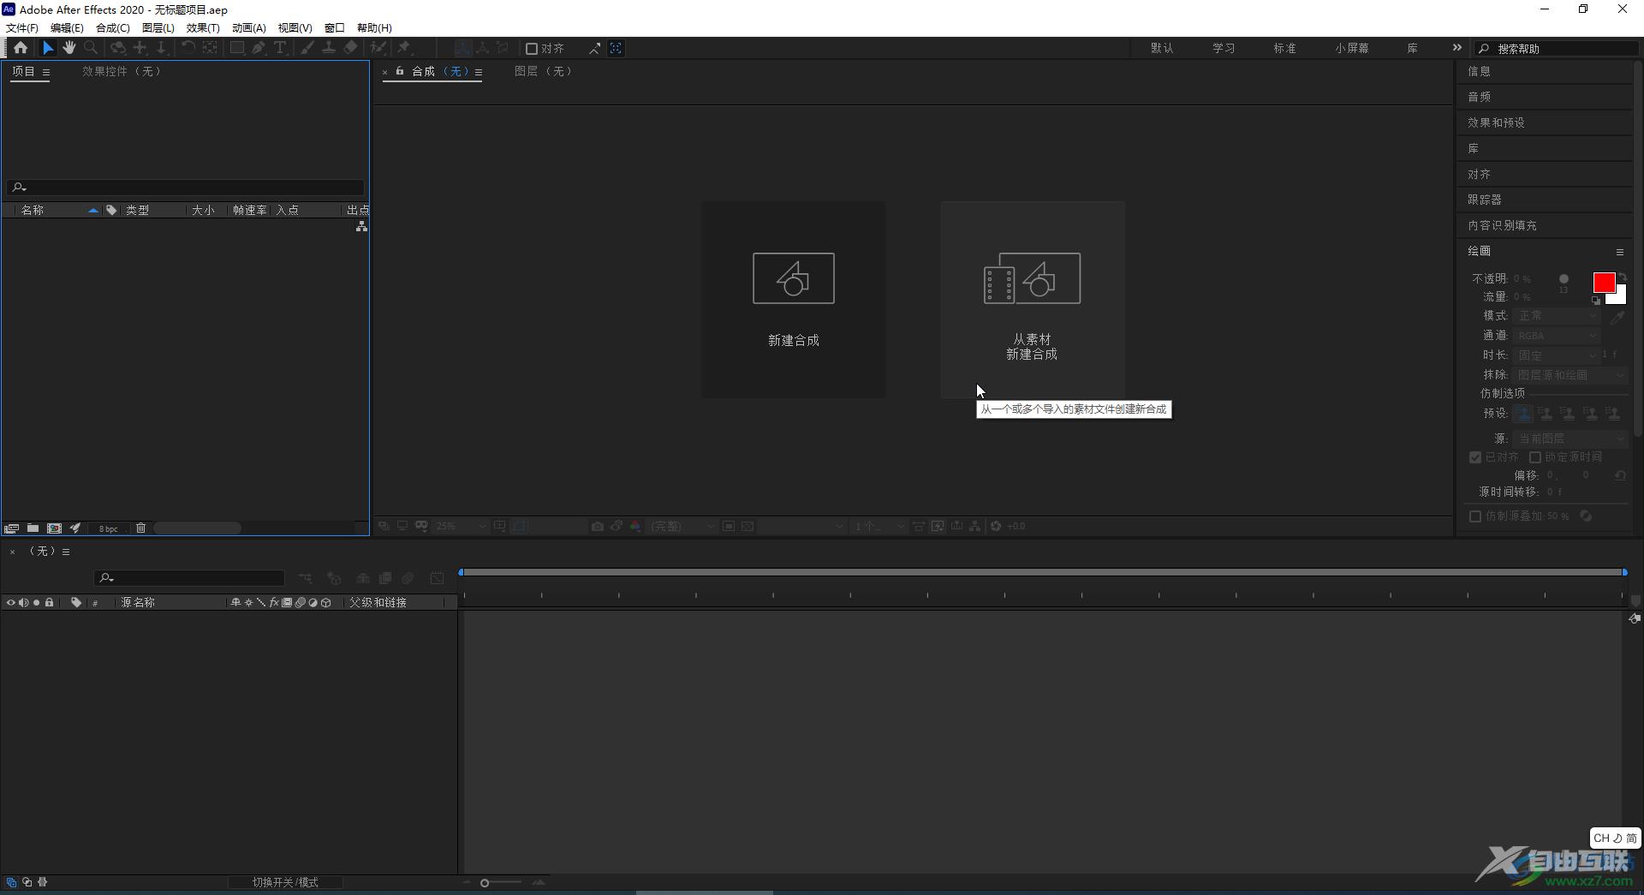Viewport: 1644px width, 895px height.
Task: Click the 切换开关/模式 button
Action: click(285, 882)
